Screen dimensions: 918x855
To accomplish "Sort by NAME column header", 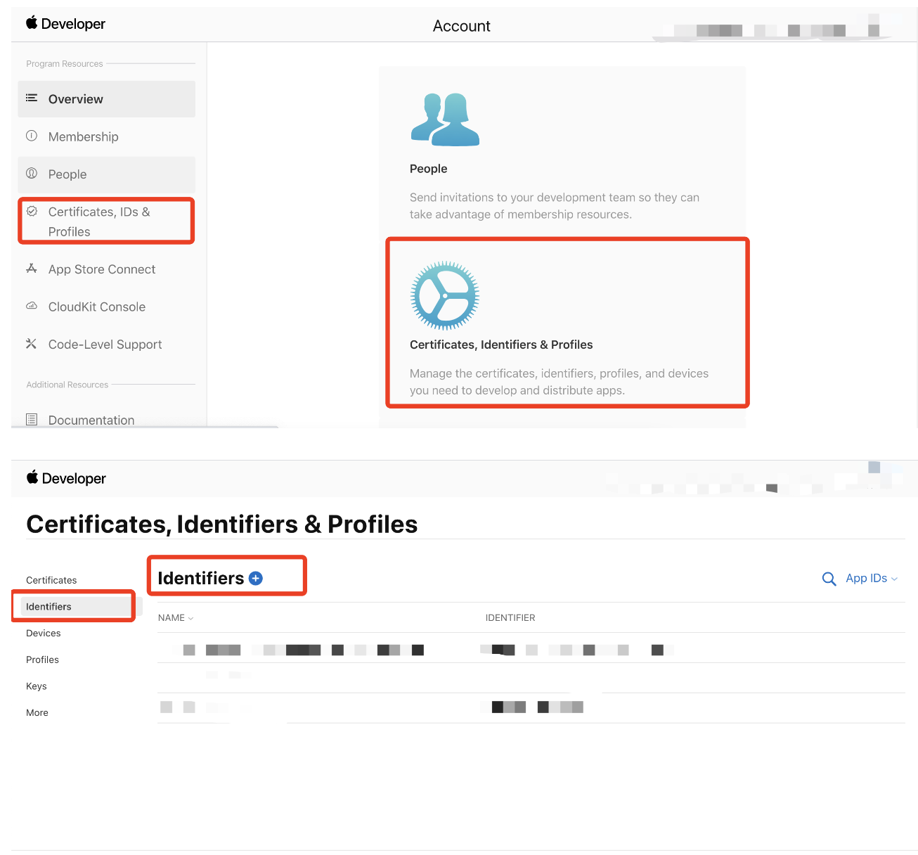I will pyautogui.click(x=175, y=618).
